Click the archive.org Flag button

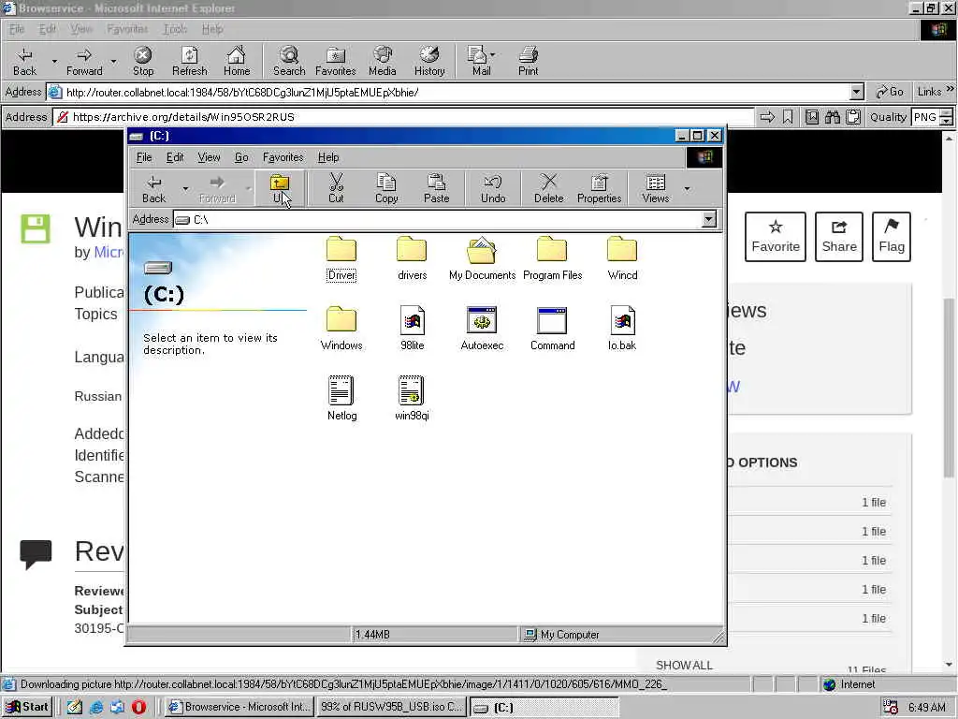coord(892,237)
